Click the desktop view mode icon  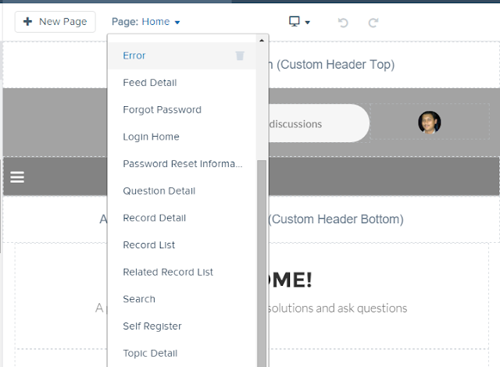point(299,22)
